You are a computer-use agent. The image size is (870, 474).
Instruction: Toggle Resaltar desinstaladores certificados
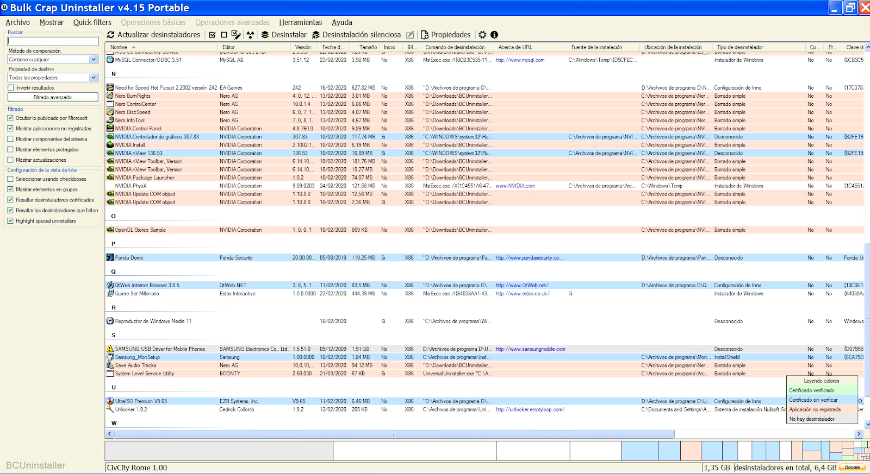pos(10,200)
